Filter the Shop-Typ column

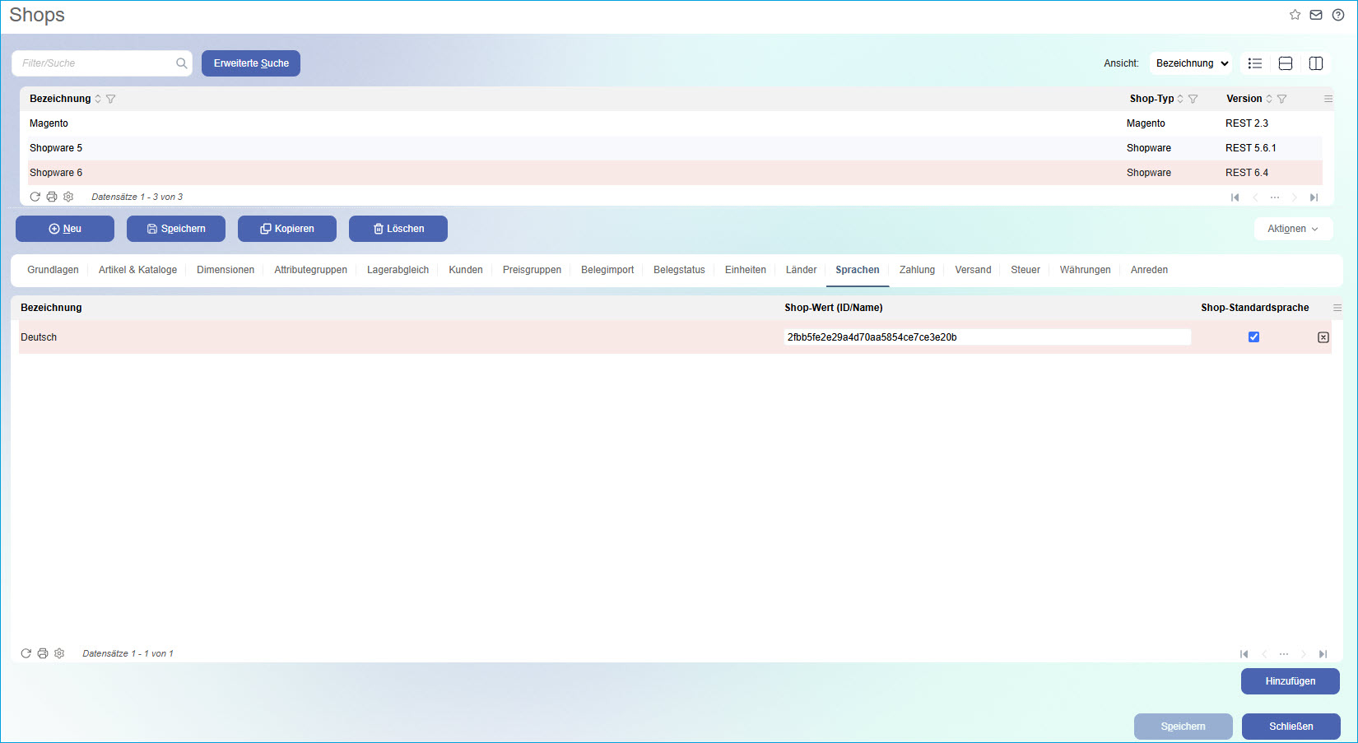(1193, 99)
